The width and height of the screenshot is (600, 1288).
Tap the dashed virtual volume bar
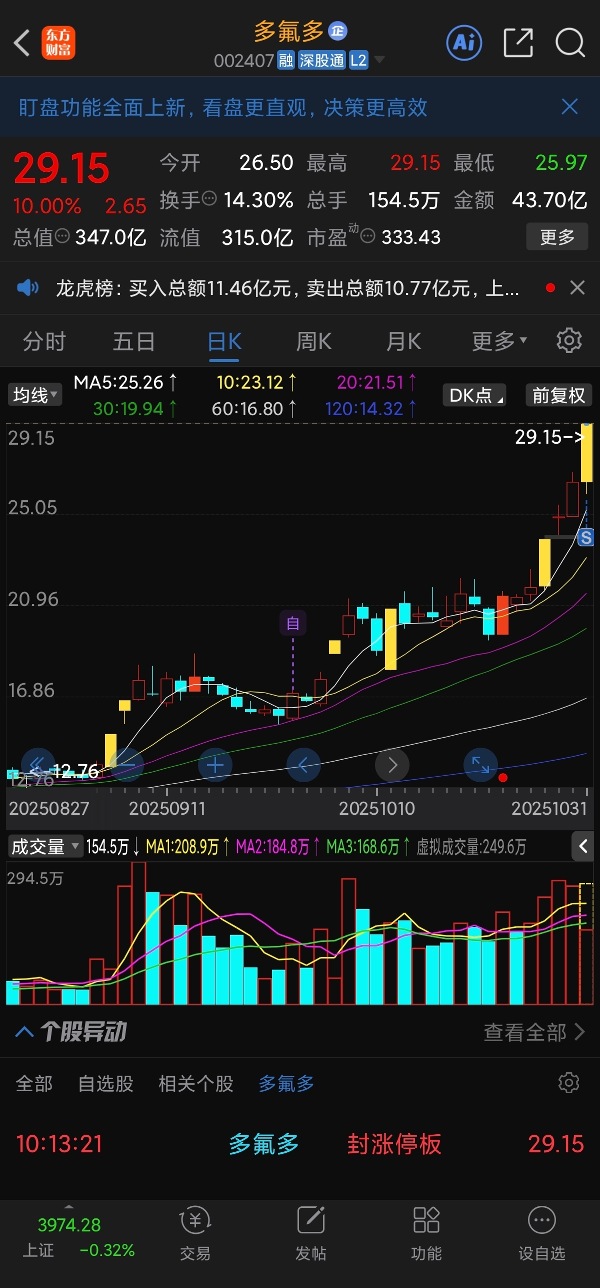point(586,943)
